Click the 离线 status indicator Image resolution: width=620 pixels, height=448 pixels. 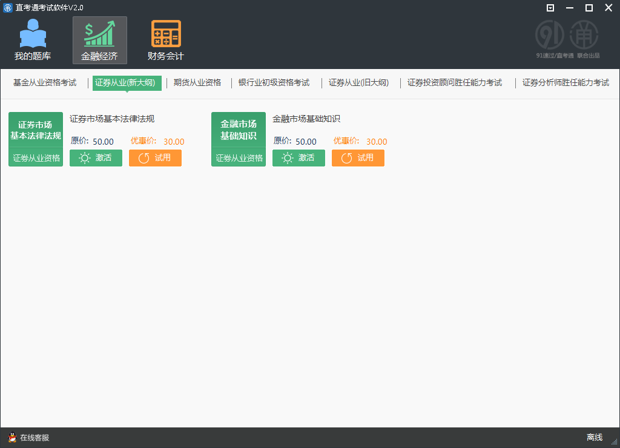click(595, 437)
